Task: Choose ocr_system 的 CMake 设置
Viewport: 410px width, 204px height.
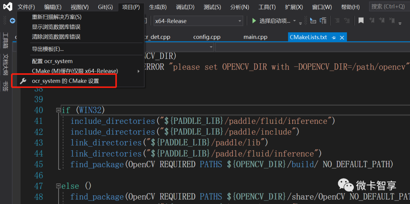Action: pyautogui.click(x=80, y=81)
